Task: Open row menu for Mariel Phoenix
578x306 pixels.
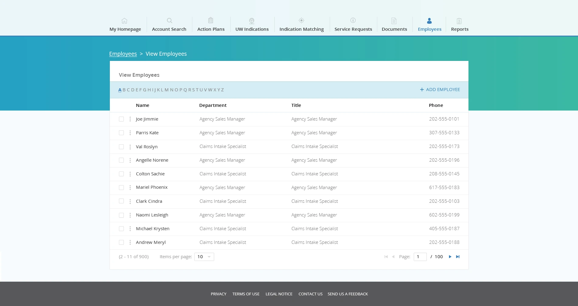Action: pyautogui.click(x=130, y=188)
